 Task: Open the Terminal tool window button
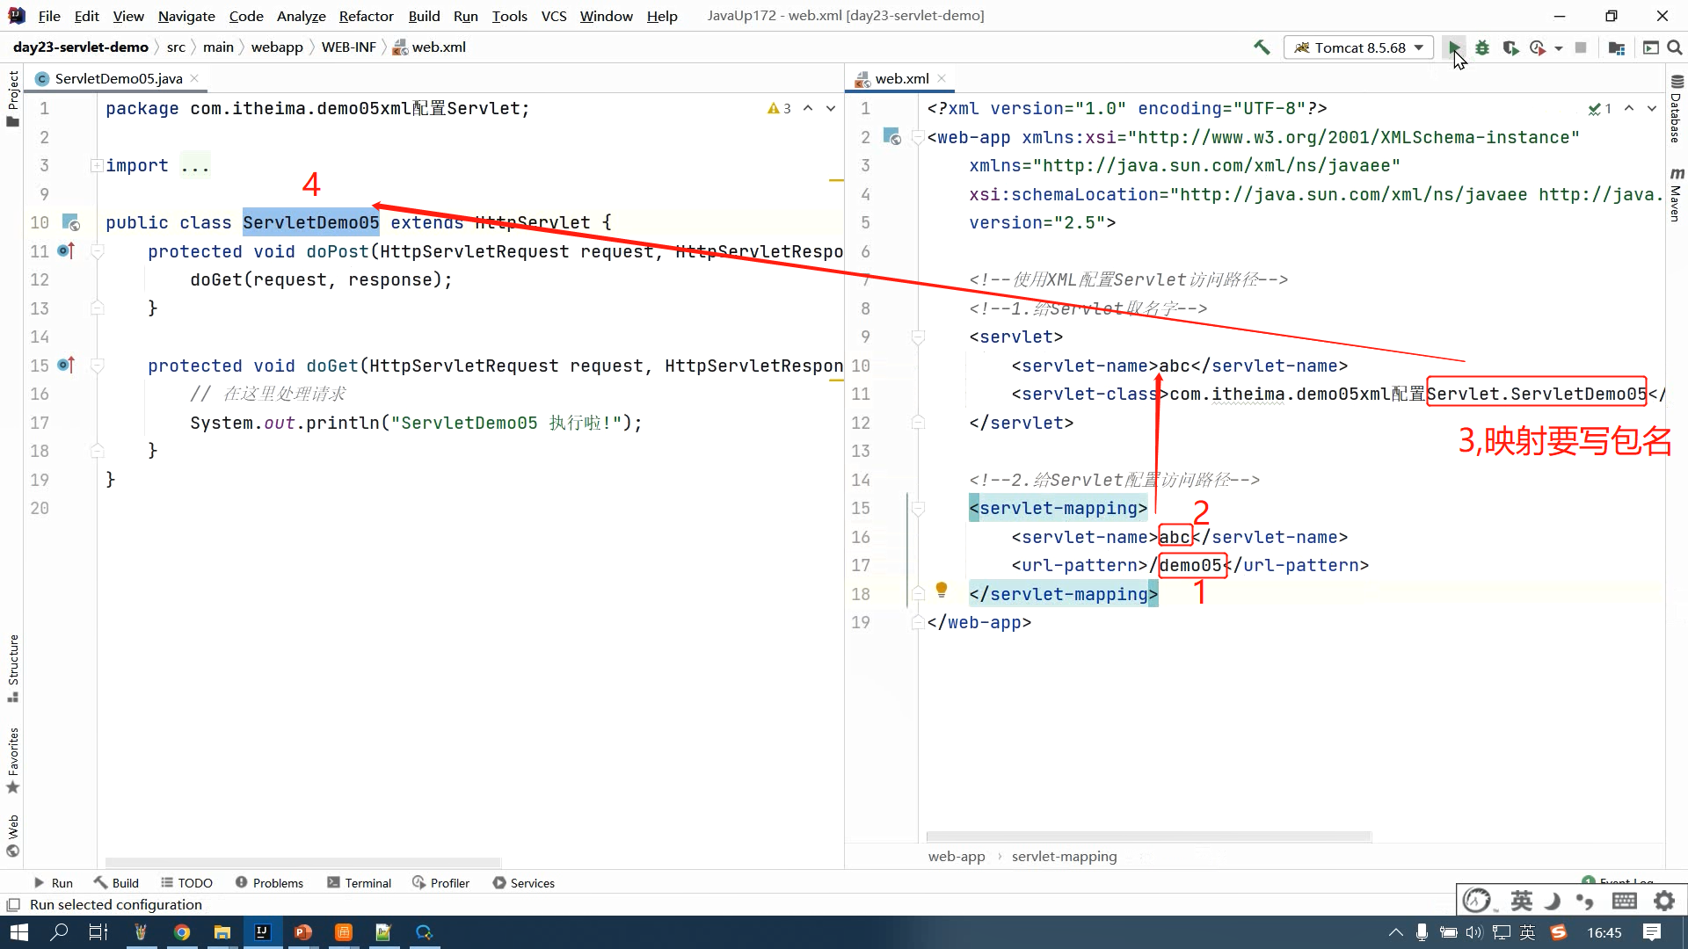tap(359, 883)
